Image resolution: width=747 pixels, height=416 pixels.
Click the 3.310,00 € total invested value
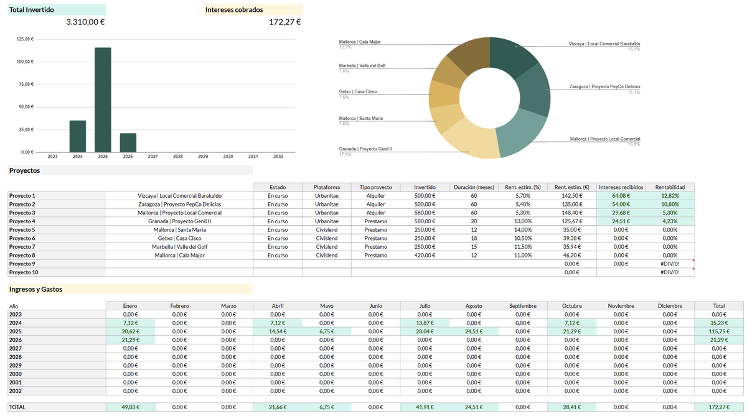point(85,22)
